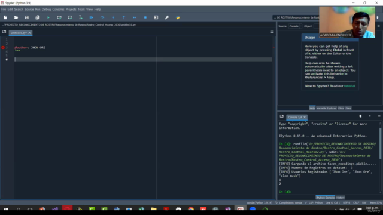Open the File menu

click(4, 10)
